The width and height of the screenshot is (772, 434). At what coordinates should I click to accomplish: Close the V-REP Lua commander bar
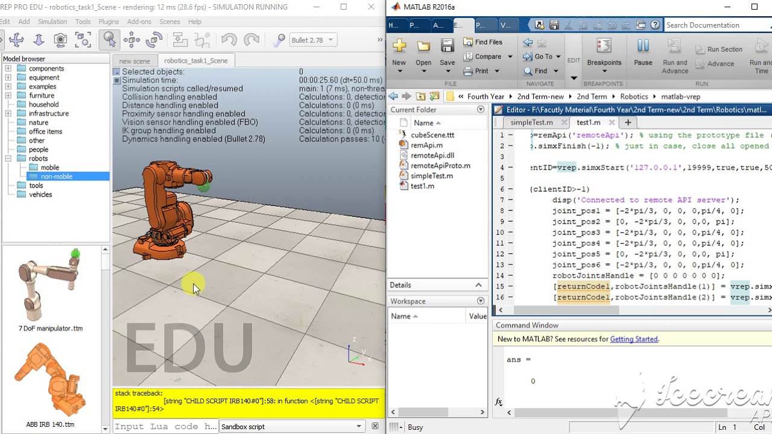[375, 426]
